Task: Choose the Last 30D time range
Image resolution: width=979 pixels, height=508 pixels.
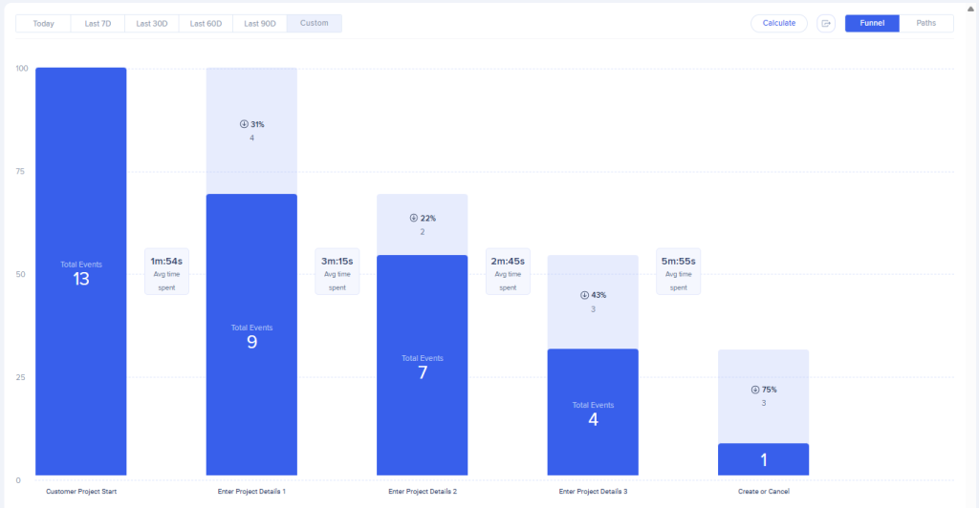Action: pyautogui.click(x=151, y=23)
